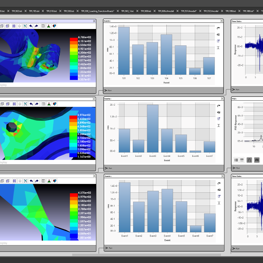This screenshot has width=263, height=263.
Task: Open the TPL300.cfmodel tab
Action: click(166, 11)
